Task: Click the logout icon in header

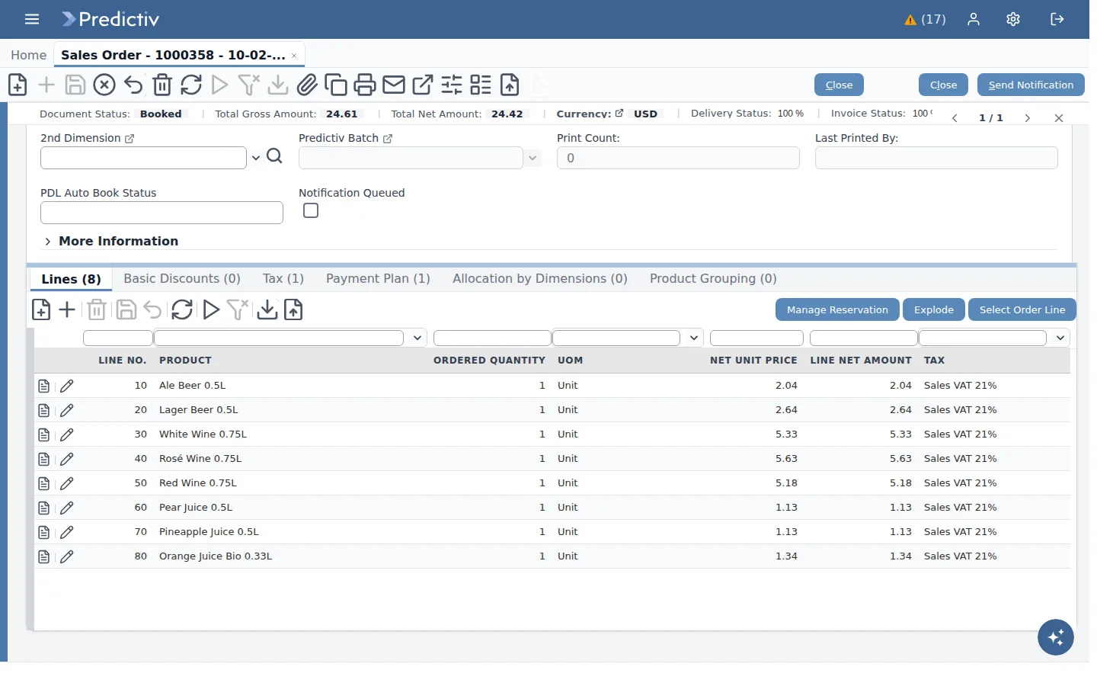Action: tap(1057, 19)
